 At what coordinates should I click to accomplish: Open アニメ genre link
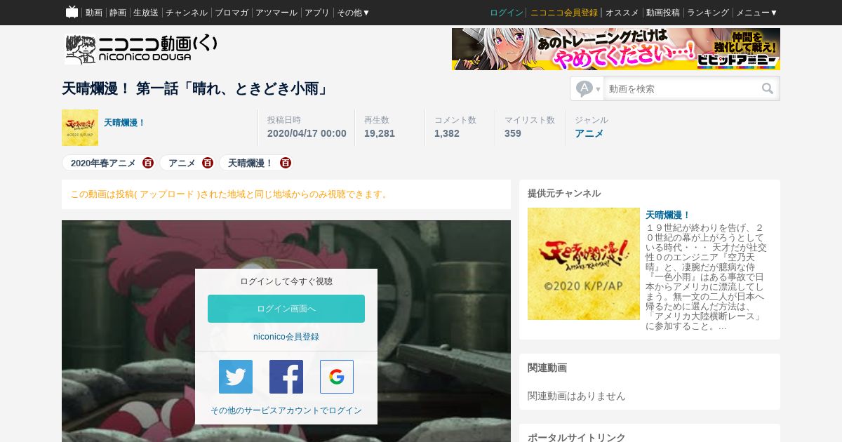click(589, 133)
